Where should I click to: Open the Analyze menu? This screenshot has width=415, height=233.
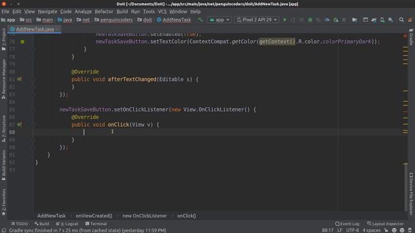pos(83,12)
